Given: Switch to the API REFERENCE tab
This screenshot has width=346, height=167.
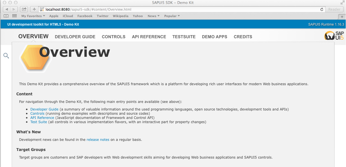Looking at the screenshot, I should (x=149, y=37).
